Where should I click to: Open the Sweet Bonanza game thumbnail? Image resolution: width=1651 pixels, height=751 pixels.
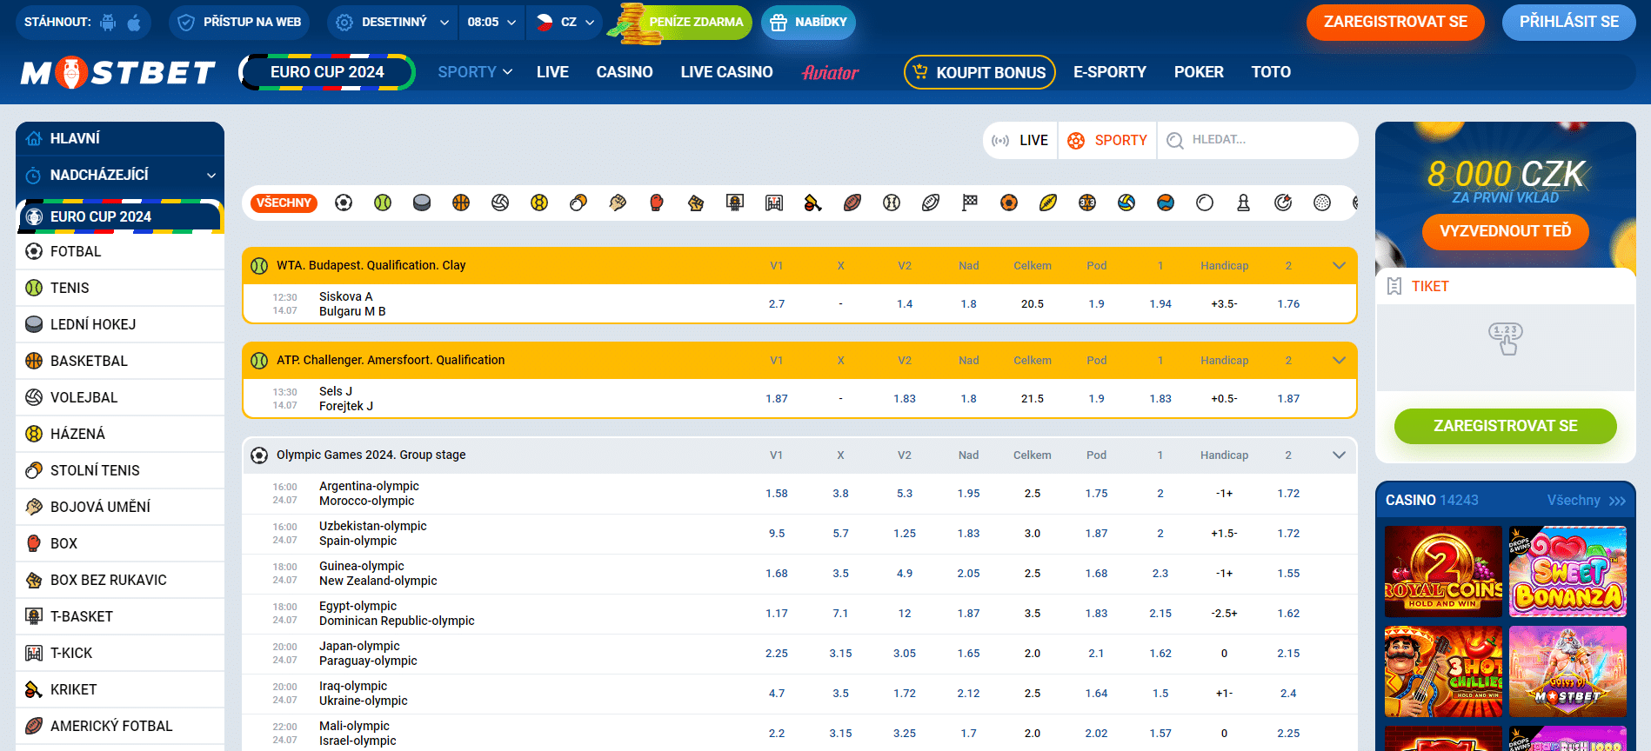[x=1567, y=571]
